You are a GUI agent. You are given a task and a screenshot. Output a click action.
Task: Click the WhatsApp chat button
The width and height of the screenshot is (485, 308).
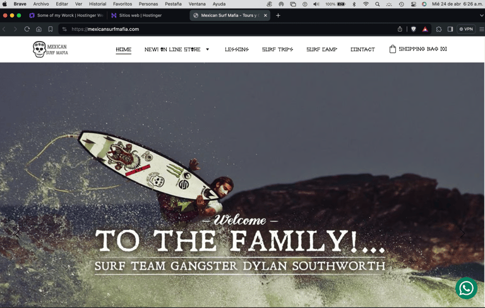(466, 288)
